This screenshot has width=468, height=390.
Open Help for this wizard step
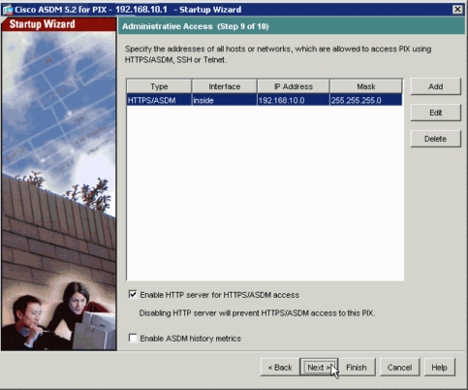click(x=440, y=367)
